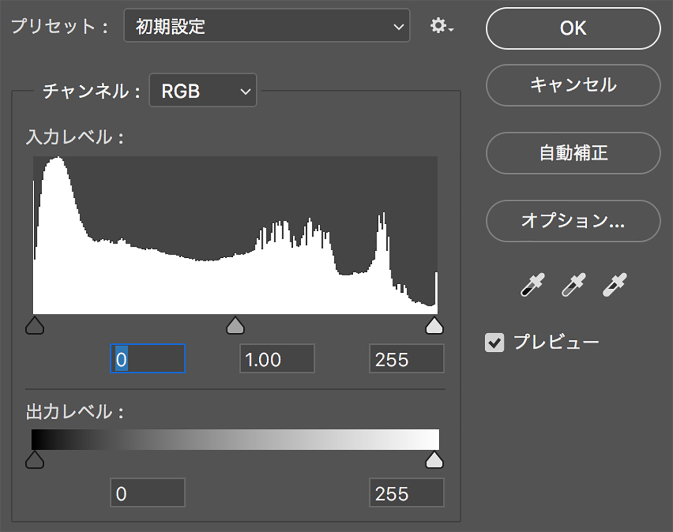
Task: Click the input levels histogram
Action: point(236,235)
